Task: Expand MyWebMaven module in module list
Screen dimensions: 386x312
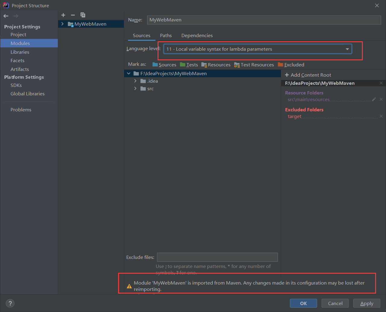Action: coord(62,24)
